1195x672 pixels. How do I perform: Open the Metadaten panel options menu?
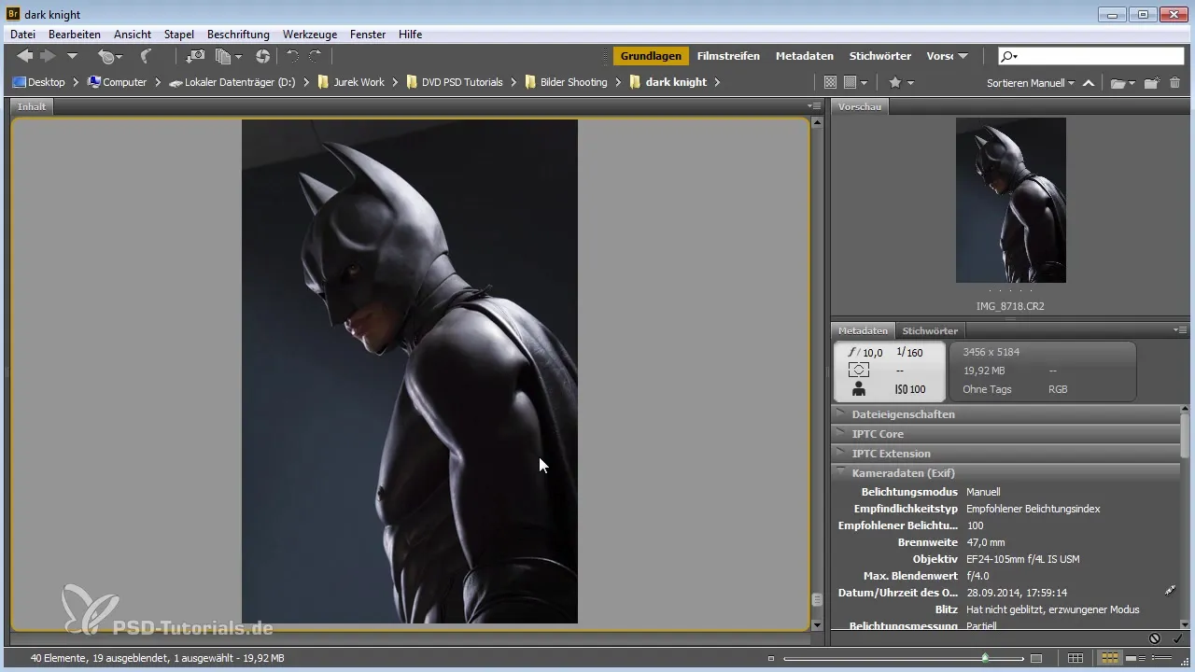(1181, 330)
